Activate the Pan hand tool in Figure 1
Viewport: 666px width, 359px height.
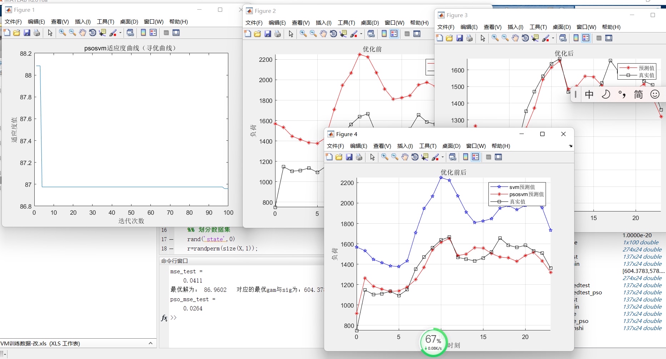pos(83,33)
